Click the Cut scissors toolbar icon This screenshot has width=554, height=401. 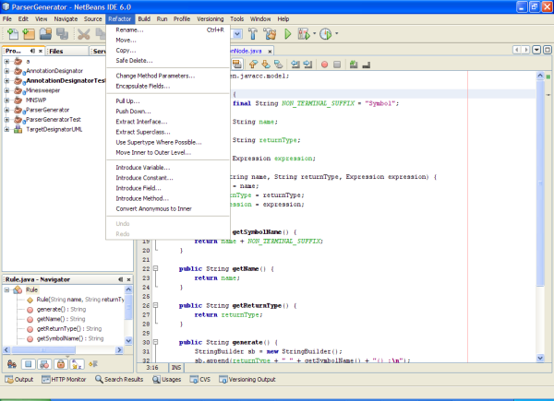[85, 34]
